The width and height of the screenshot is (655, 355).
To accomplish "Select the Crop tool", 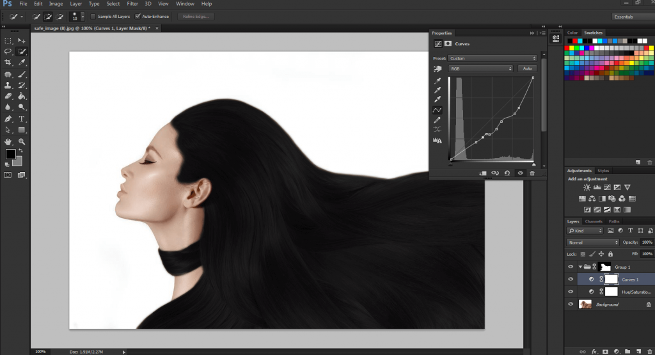I will pos(8,62).
